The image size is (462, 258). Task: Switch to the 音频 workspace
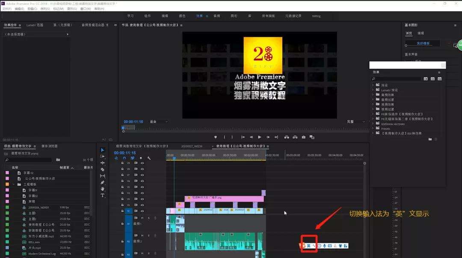click(217, 16)
